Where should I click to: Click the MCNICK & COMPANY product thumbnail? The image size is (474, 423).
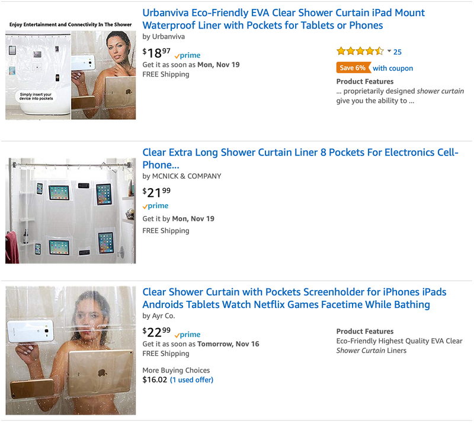coord(71,210)
